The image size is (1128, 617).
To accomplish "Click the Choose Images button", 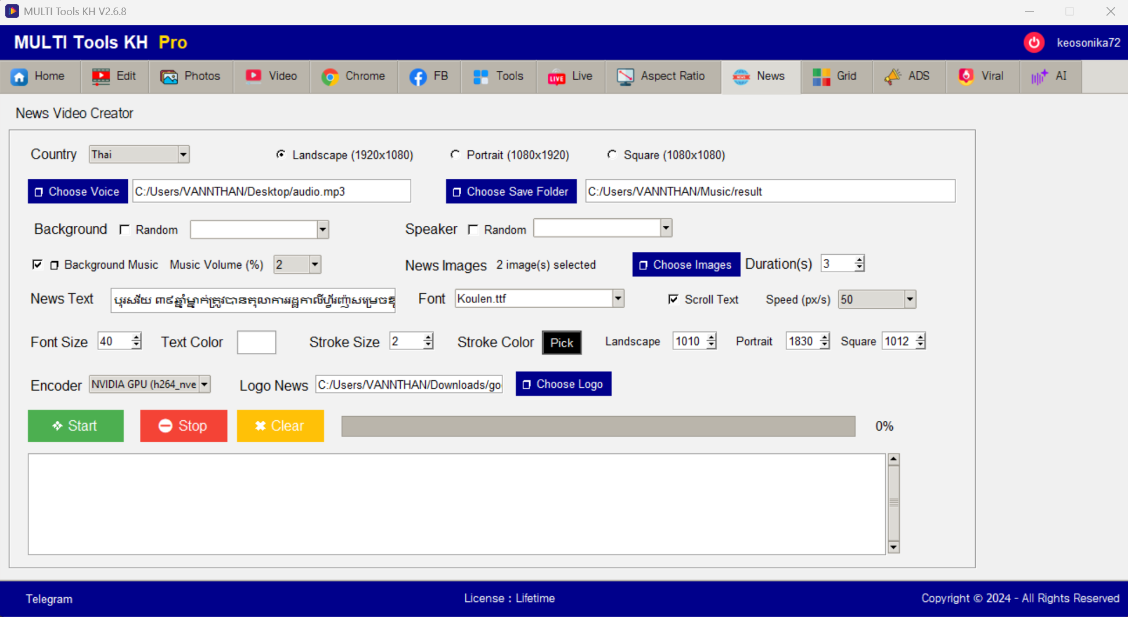I will tap(686, 265).
